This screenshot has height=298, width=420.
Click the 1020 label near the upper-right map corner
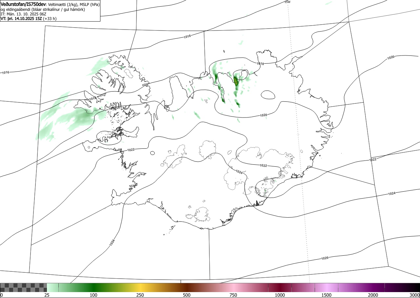point(390,57)
